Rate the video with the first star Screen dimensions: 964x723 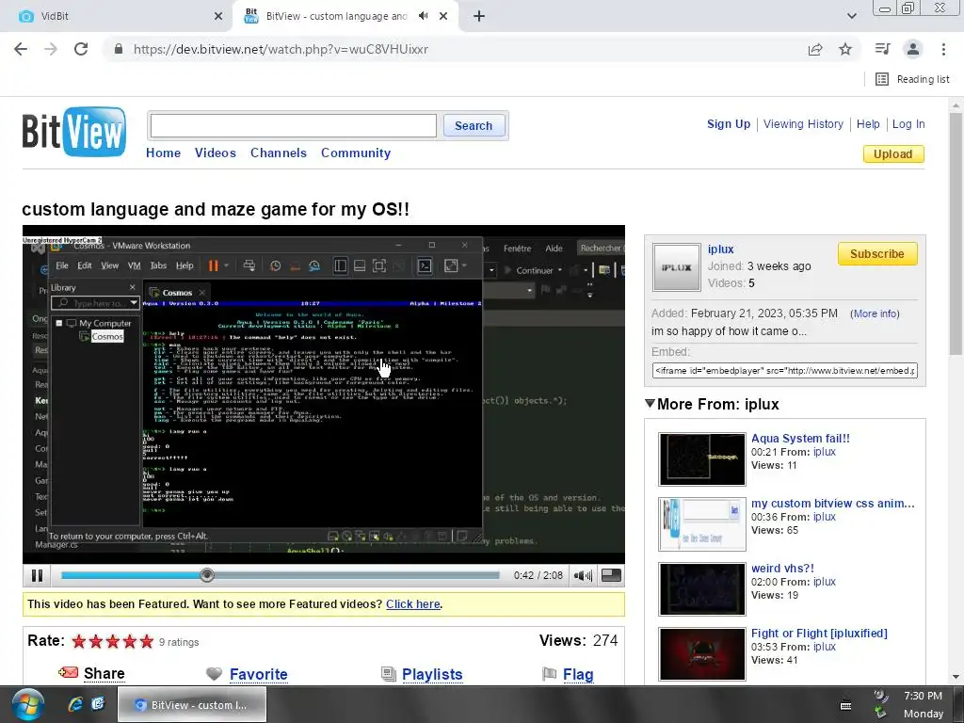click(79, 642)
